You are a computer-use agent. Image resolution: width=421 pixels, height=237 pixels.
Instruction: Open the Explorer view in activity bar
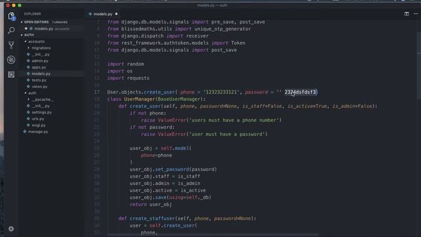tap(11, 16)
